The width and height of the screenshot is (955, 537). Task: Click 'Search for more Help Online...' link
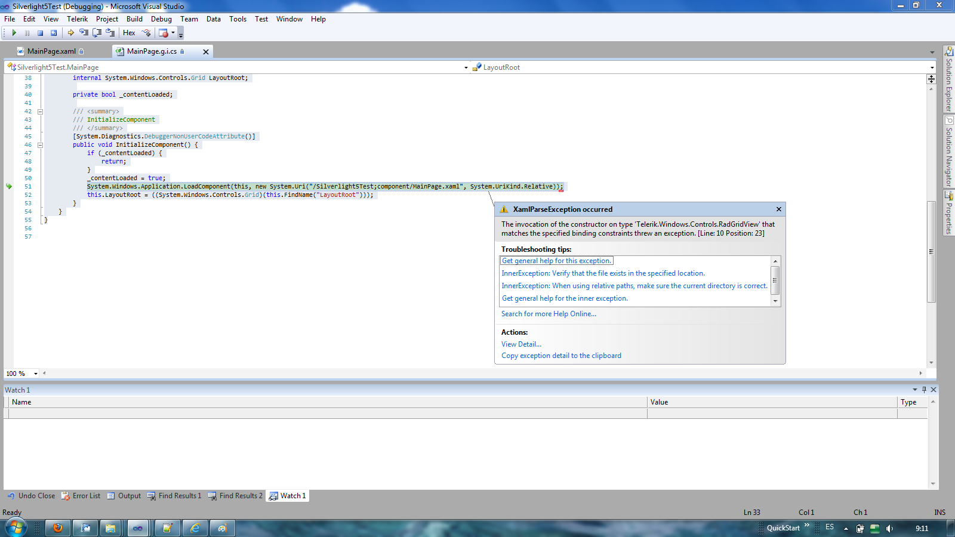point(549,314)
